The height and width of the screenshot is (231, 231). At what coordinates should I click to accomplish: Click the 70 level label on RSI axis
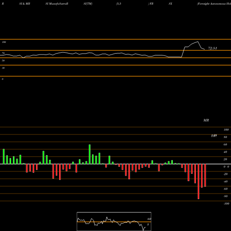(3, 53)
